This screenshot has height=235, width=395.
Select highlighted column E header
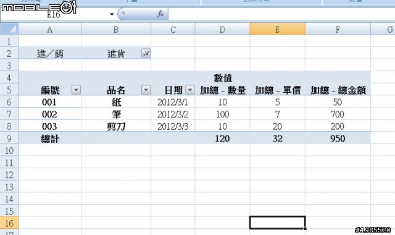click(277, 29)
